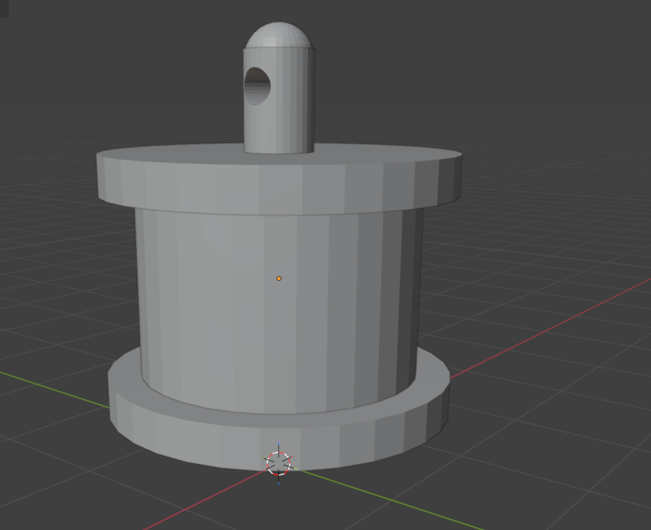651x530 pixels.
Task: Click the shadowed right edge of main cylinder
Action: point(409,299)
